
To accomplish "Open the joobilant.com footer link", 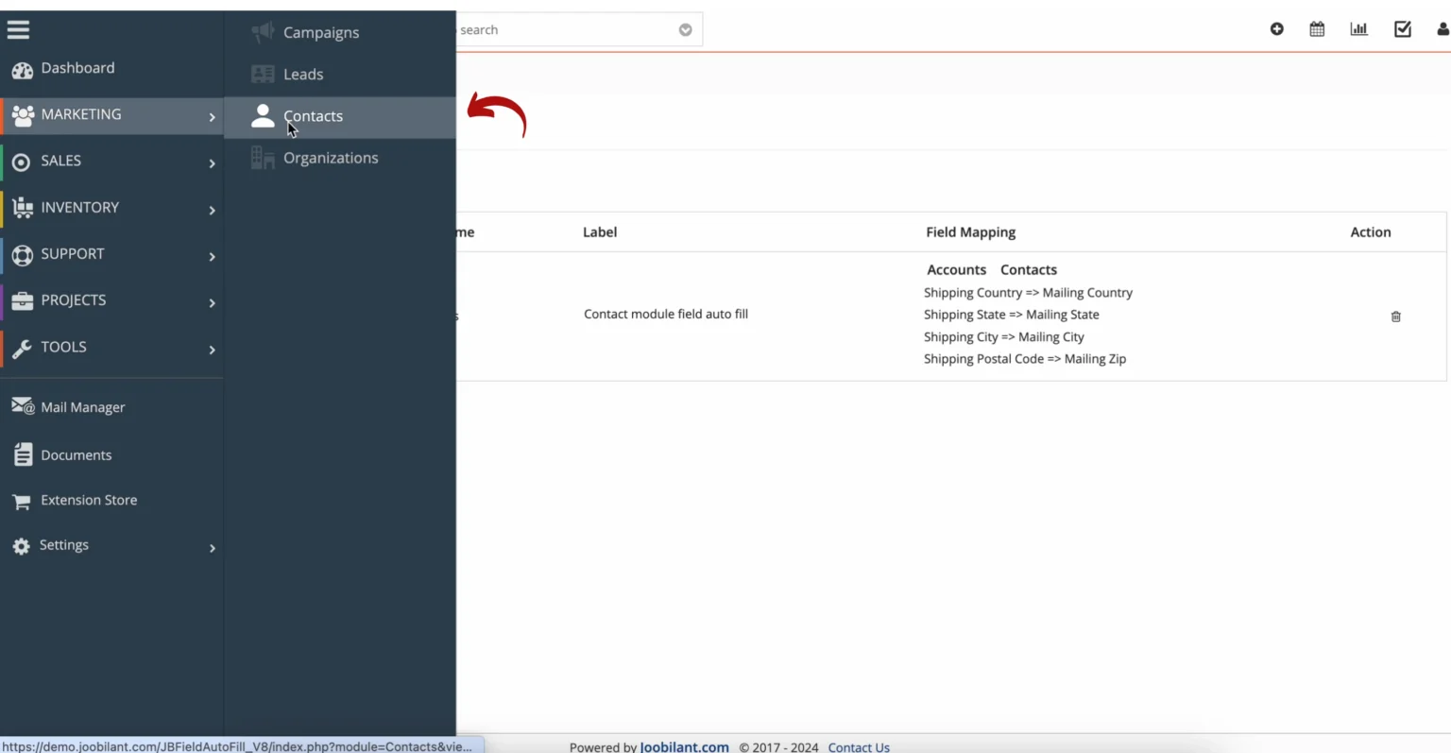I will coord(684,746).
